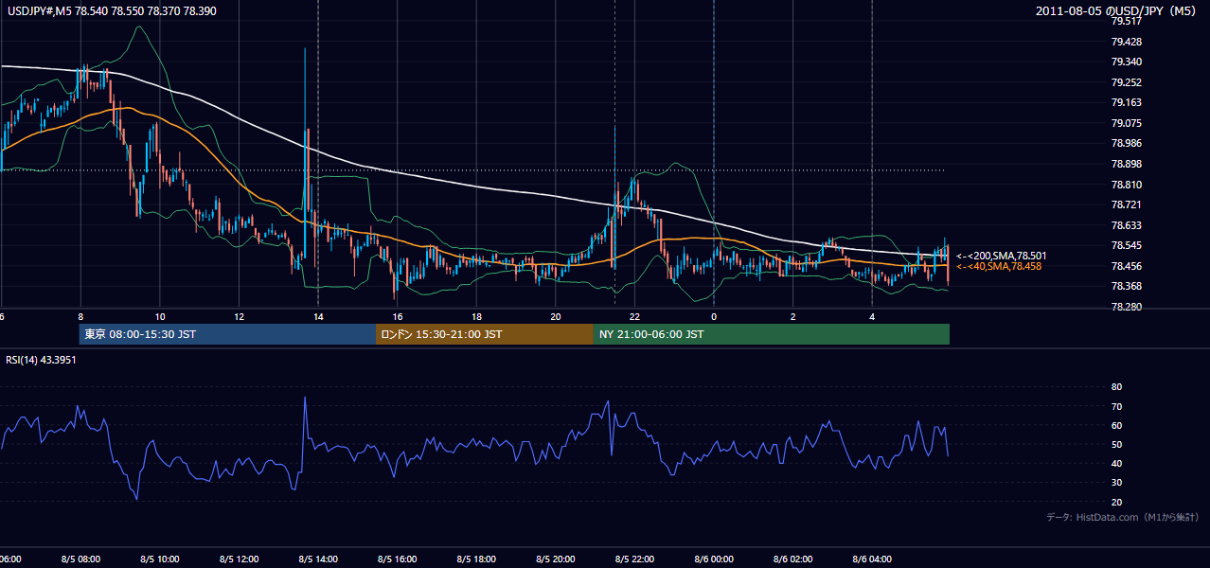The image size is (1210, 568).
Task: Click hour label 16 under the price chart
Action: click(x=397, y=317)
